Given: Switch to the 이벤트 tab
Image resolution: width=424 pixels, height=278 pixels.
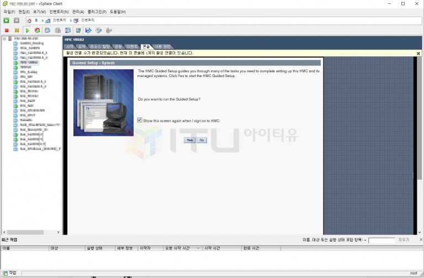Looking at the screenshot, I should coord(132,47).
